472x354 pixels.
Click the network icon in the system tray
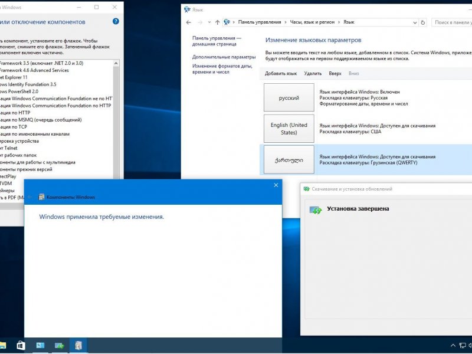click(x=463, y=346)
